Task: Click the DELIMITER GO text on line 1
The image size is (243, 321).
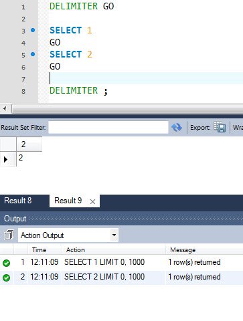Action: point(82,6)
